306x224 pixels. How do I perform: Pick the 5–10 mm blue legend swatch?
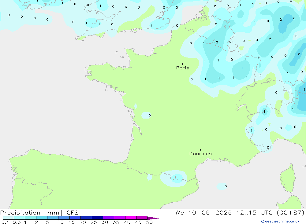[53, 218]
